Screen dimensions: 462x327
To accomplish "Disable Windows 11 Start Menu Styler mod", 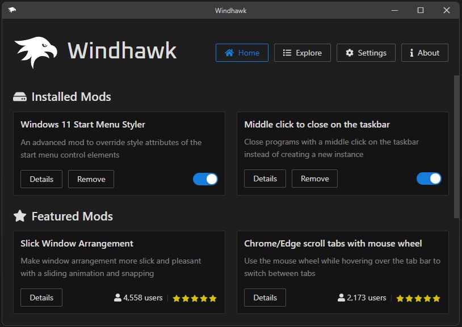I will 205,179.
